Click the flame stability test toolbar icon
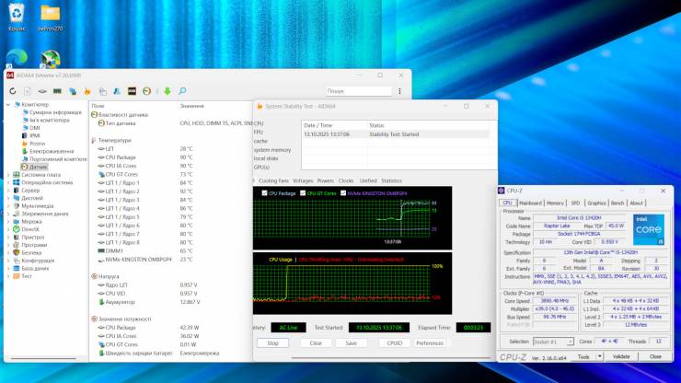 tap(99, 91)
